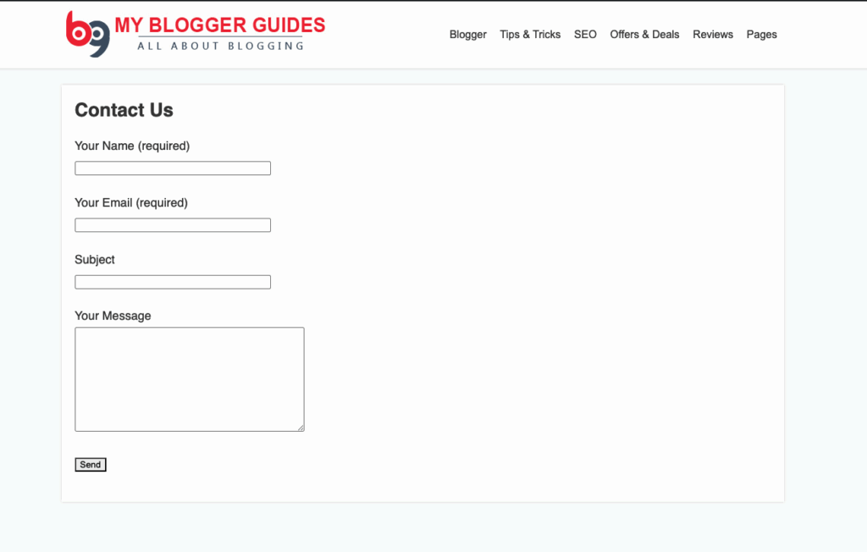867x552 pixels.
Task: Open the Blogger menu item
Action: 467,35
